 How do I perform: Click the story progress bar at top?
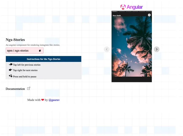pos(132,11)
